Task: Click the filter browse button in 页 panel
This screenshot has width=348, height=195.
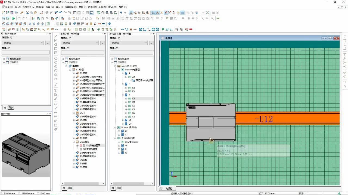Action: (x=47, y=43)
